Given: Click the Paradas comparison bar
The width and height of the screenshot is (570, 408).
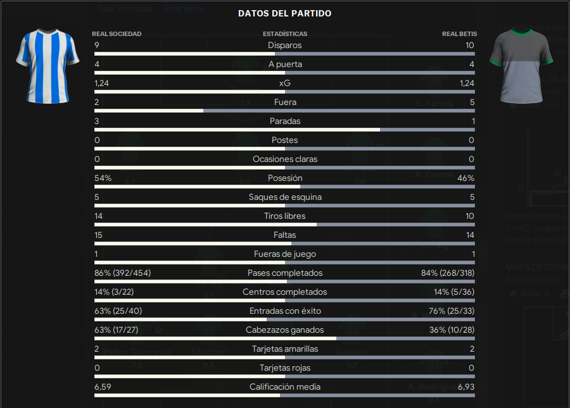Looking at the screenshot, I should [284, 130].
